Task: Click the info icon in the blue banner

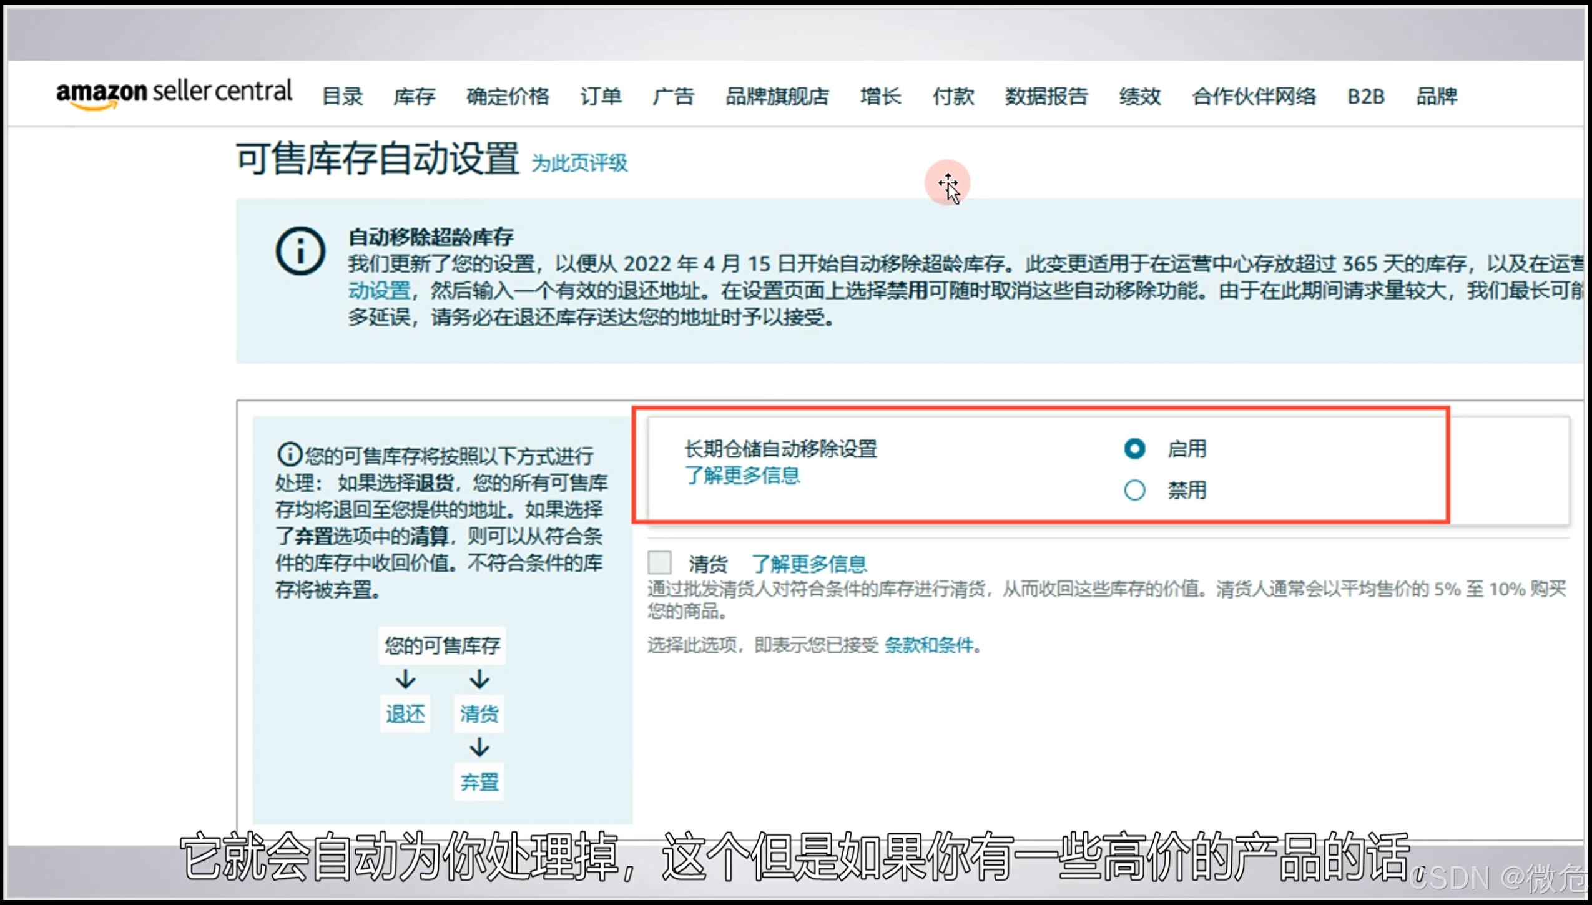Action: pos(300,251)
